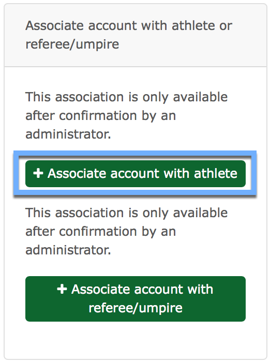Click the word 'athlete' on the green button
This screenshot has height=363, width=270.
pos(216,173)
